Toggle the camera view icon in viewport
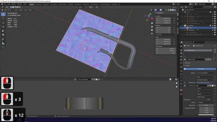Screen dimensions: 217x122 (x=152, y=30)
